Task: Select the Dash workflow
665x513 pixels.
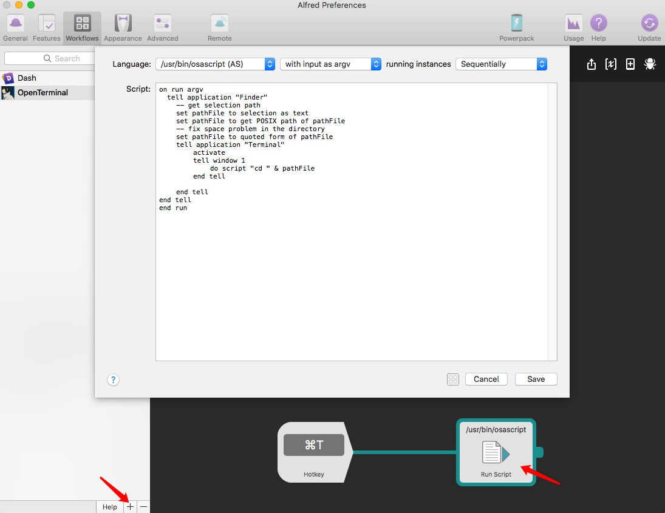Action: [x=47, y=78]
